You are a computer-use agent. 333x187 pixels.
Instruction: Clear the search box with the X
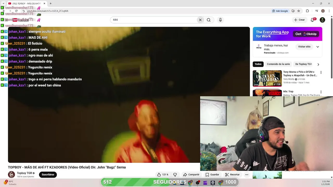coord(200,20)
